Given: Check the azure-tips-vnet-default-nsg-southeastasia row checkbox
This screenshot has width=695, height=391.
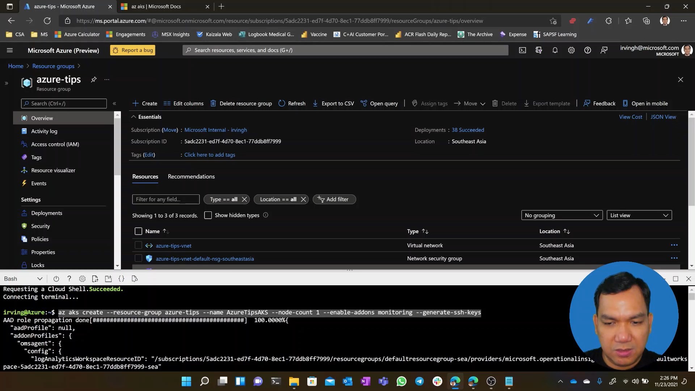Looking at the screenshot, I should (x=138, y=258).
